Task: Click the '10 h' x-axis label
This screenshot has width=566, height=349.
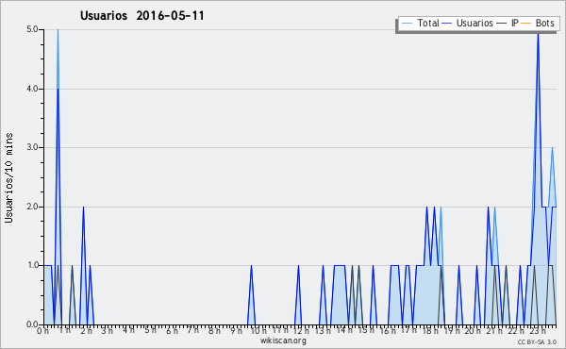Action: 258,331
